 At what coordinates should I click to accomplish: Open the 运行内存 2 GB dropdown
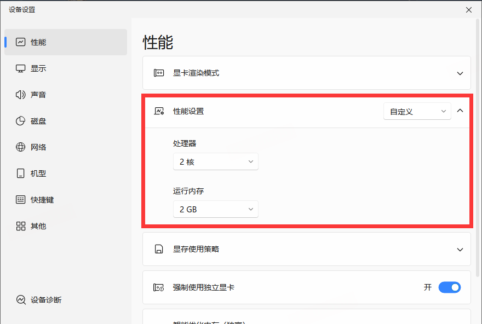click(215, 209)
